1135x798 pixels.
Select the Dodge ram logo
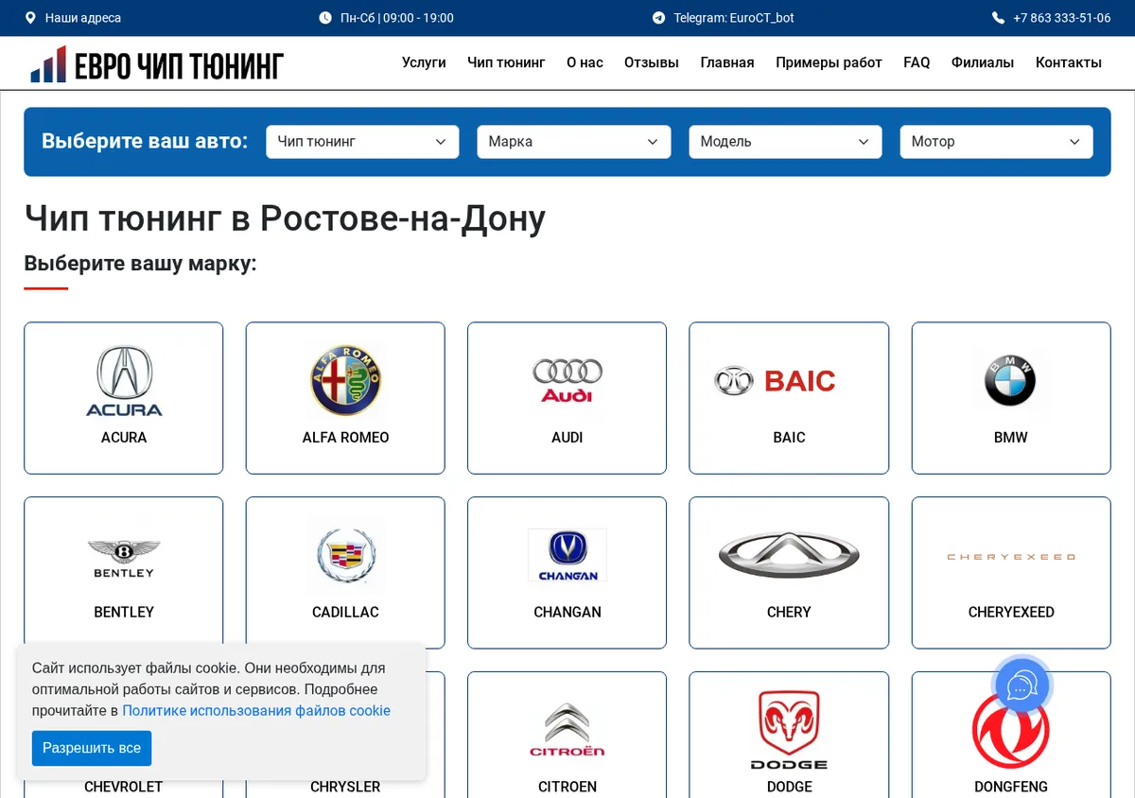pyautogui.click(x=789, y=730)
